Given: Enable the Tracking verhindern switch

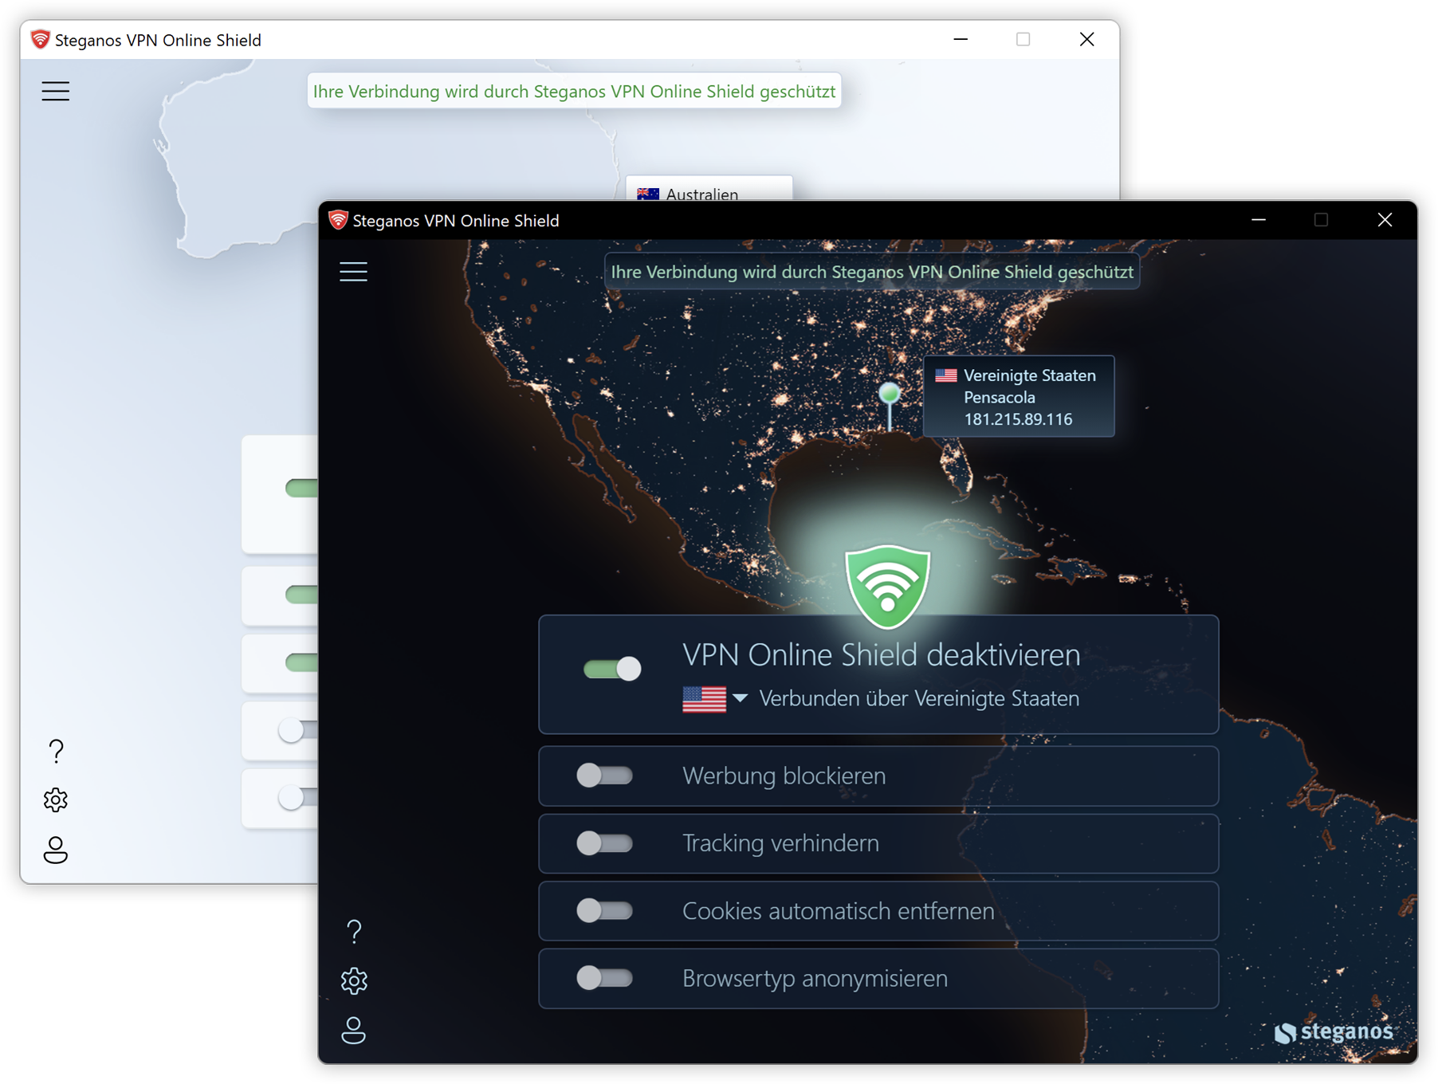Looking at the screenshot, I should [x=605, y=843].
